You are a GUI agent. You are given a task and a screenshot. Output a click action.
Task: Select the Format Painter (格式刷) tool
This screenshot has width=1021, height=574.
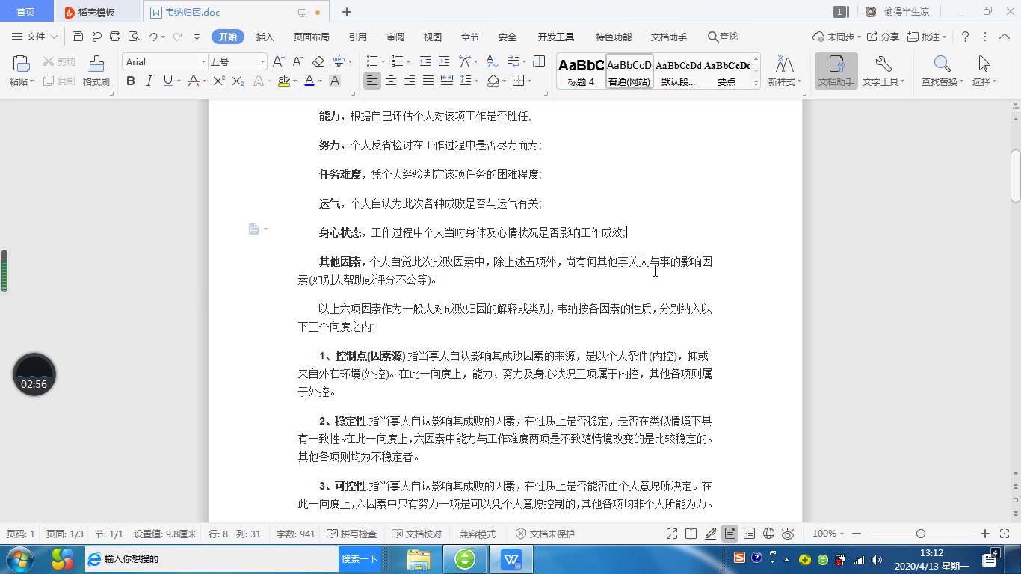96,71
